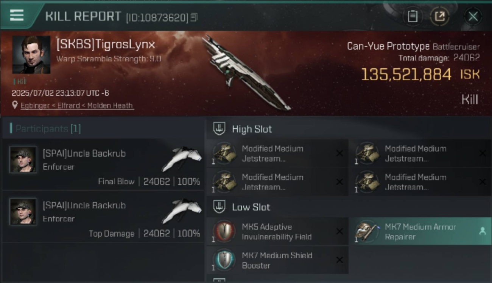This screenshot has width=492, height=283.
Task: Open TigrosLynx pilot portrait
Action: (31, 55)
